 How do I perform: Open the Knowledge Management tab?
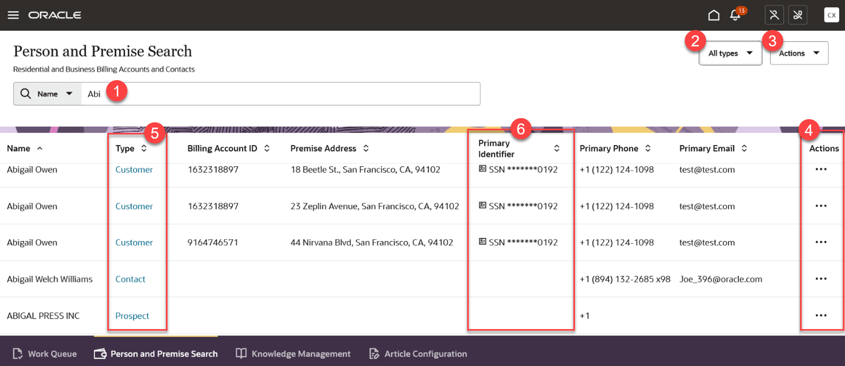click(293, 354)
